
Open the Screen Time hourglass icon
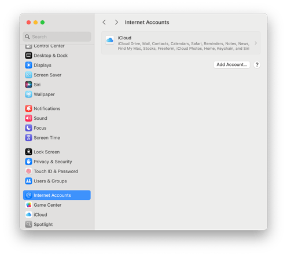pyautogui.click(x=28, y=138)
